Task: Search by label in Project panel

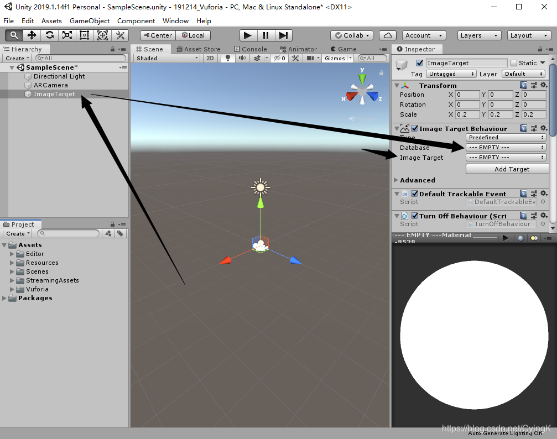Action: coord(121,233)
